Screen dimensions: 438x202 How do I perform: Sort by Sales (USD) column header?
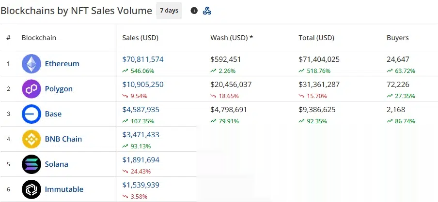point(140,38)
